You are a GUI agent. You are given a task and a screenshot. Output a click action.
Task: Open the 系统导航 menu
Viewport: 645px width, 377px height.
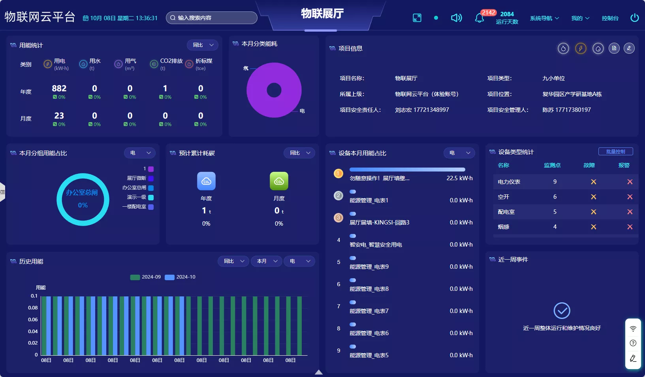coord(544,18)
